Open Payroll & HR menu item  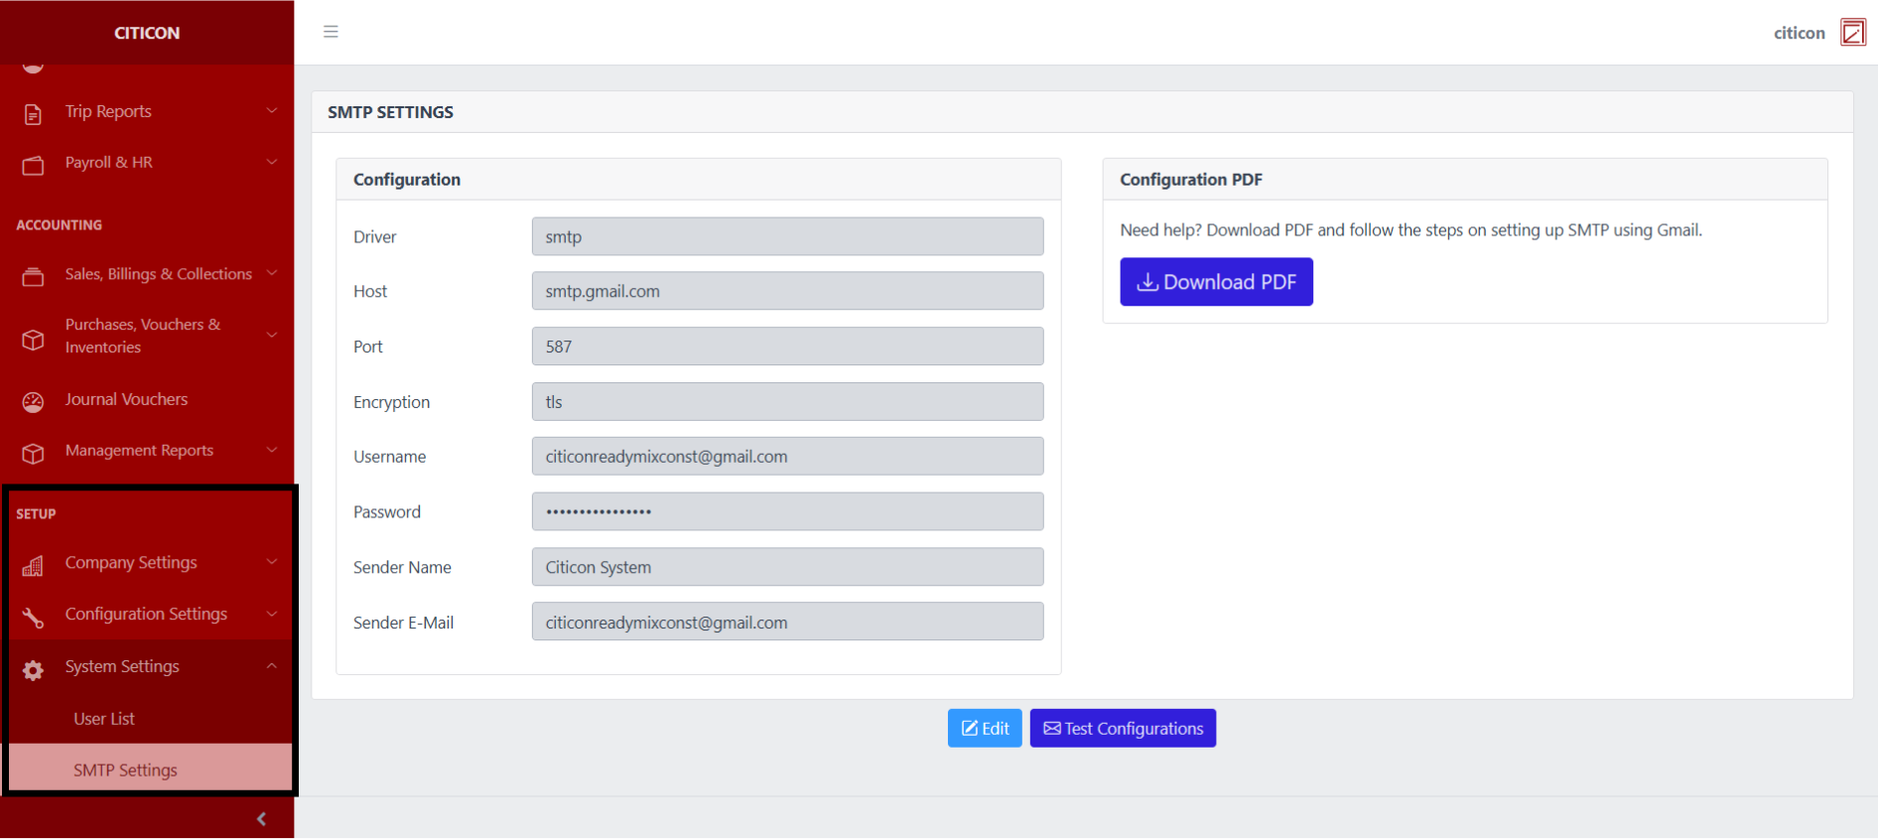147,163
